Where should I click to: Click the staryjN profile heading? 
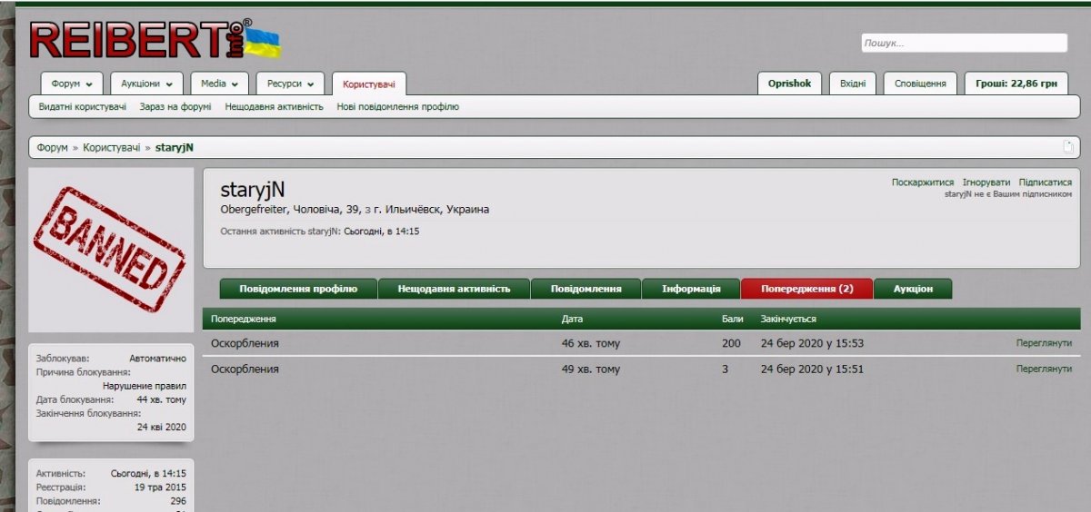tap(253, 190)
